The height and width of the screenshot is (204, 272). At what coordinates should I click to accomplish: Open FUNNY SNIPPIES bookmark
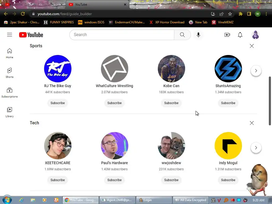59,22
